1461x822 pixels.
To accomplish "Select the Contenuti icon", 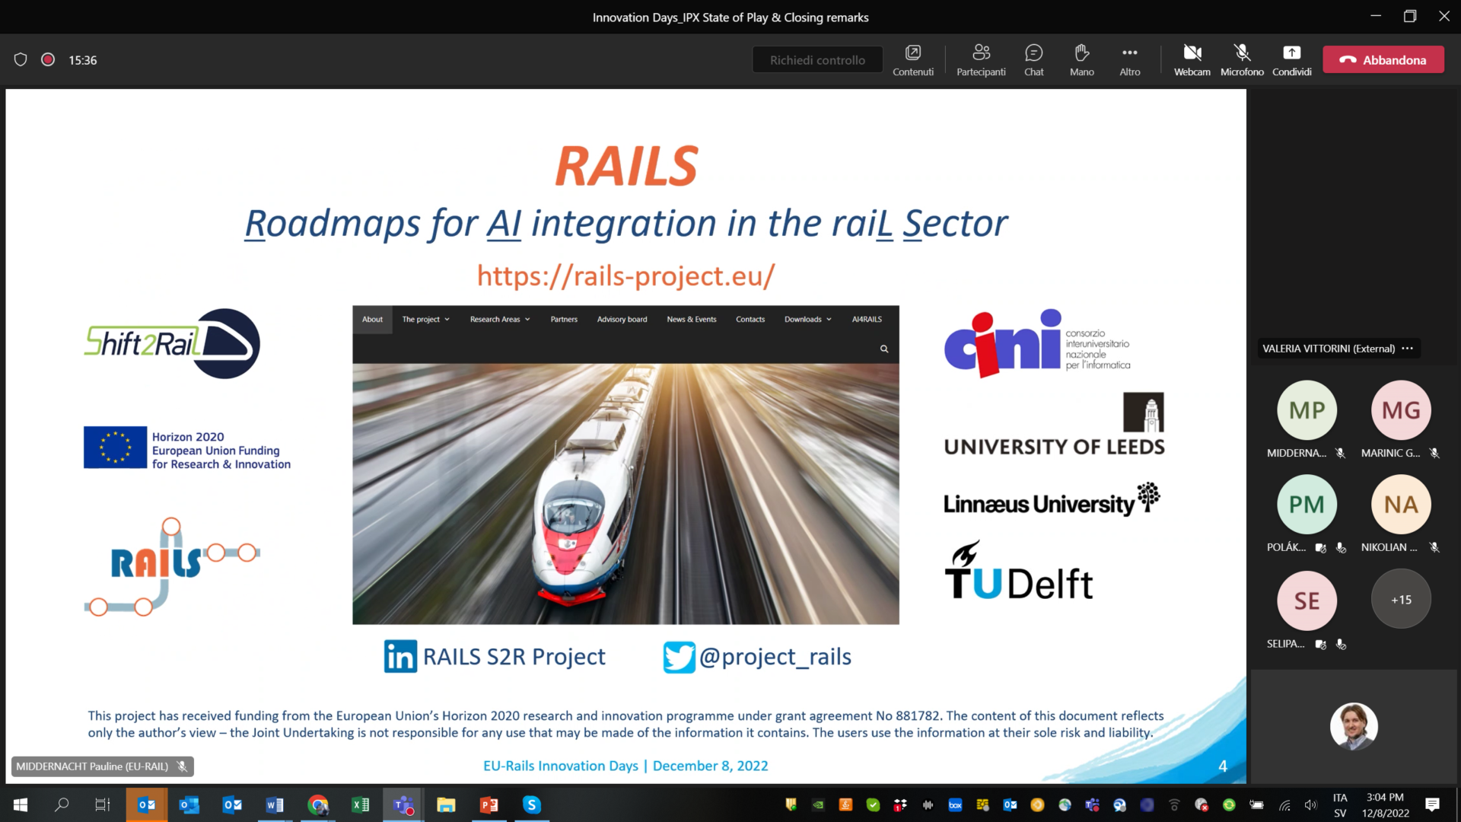I will pos(912,53).
